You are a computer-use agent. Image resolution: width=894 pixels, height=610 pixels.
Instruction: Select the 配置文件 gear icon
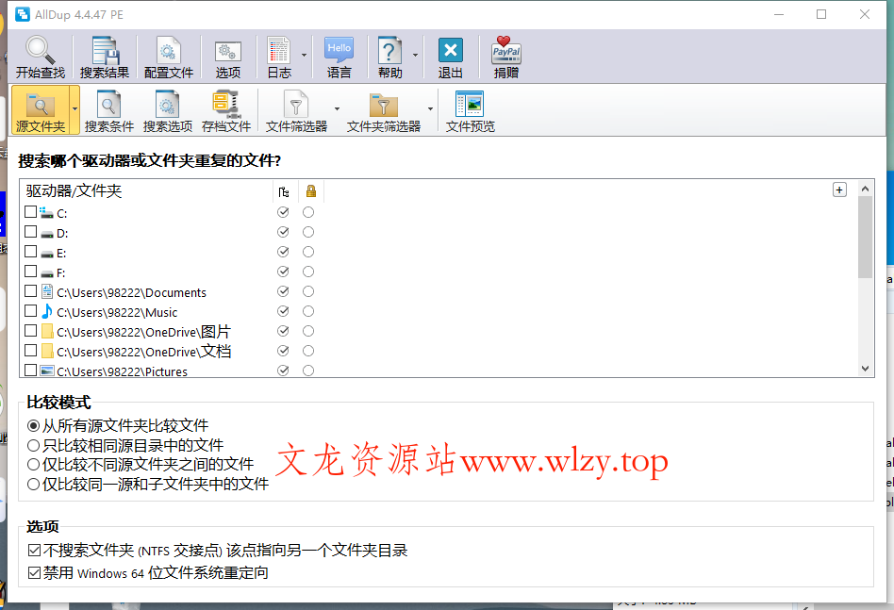click(x=168, y=50)
